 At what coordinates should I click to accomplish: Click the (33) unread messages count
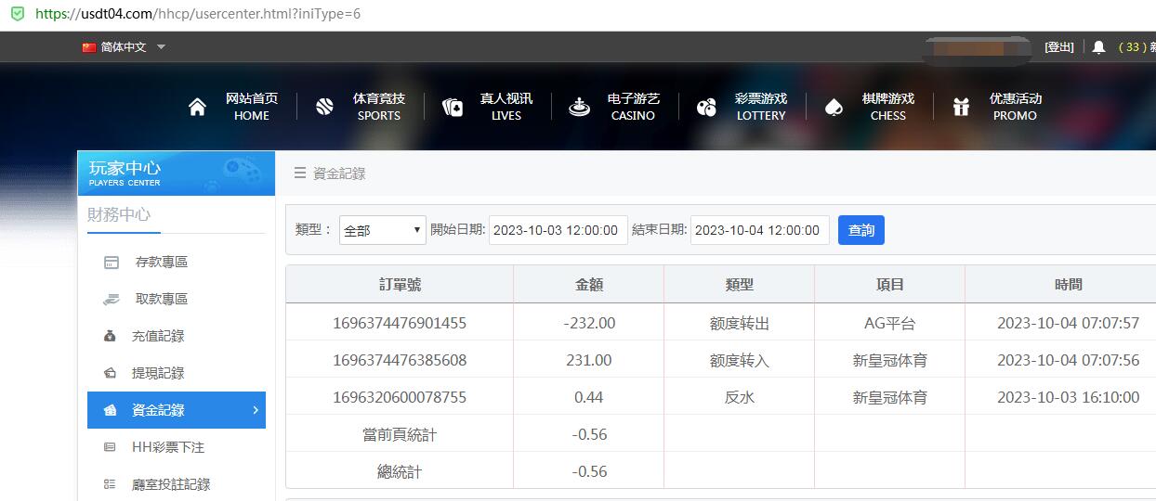click(x=1133, y=47)
